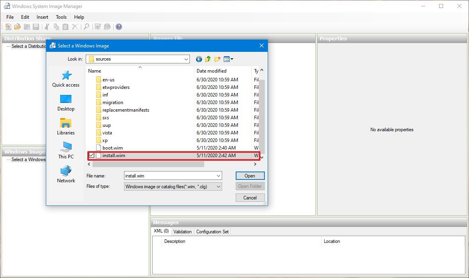Create a new folder in the dialog
The width and height of the screenshot is (469, 278).
click(217, 59)
